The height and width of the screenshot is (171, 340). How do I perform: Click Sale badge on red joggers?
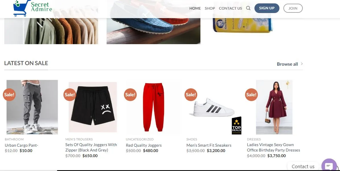click(130, 95)
